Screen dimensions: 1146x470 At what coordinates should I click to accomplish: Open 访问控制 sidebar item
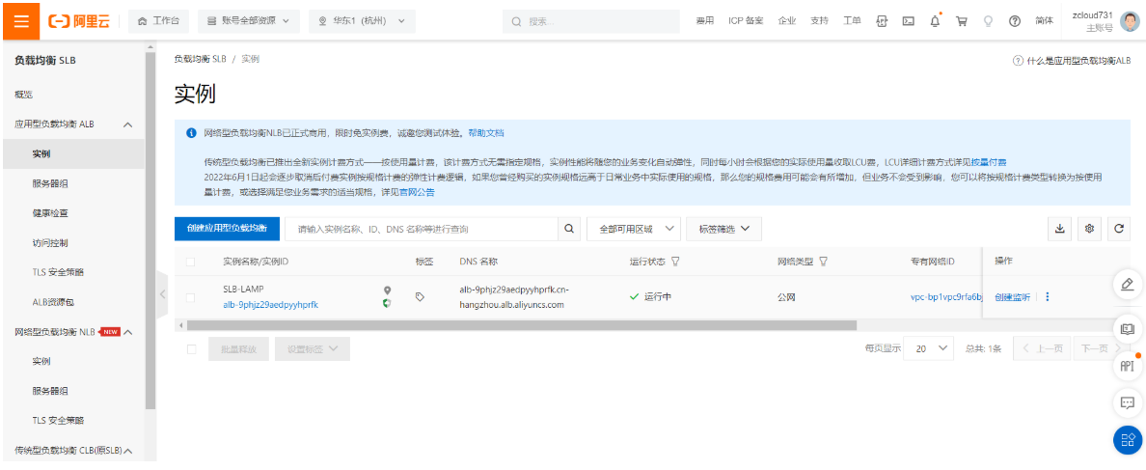pyautogui.click(x=50, y=242)
